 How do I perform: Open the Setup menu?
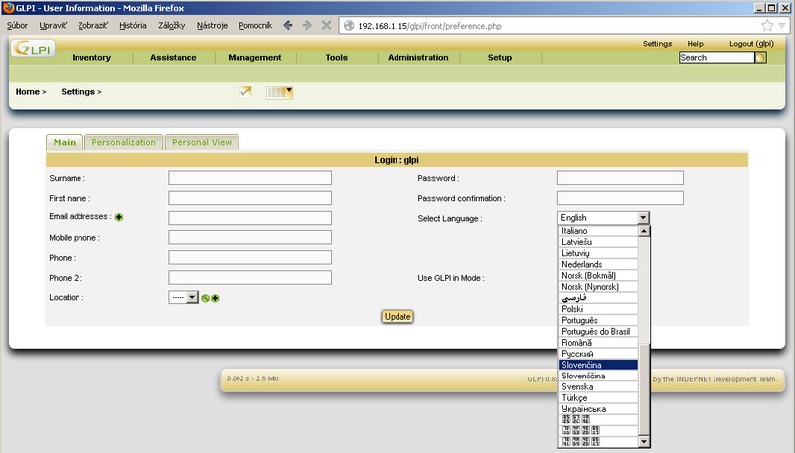[500, 58]
